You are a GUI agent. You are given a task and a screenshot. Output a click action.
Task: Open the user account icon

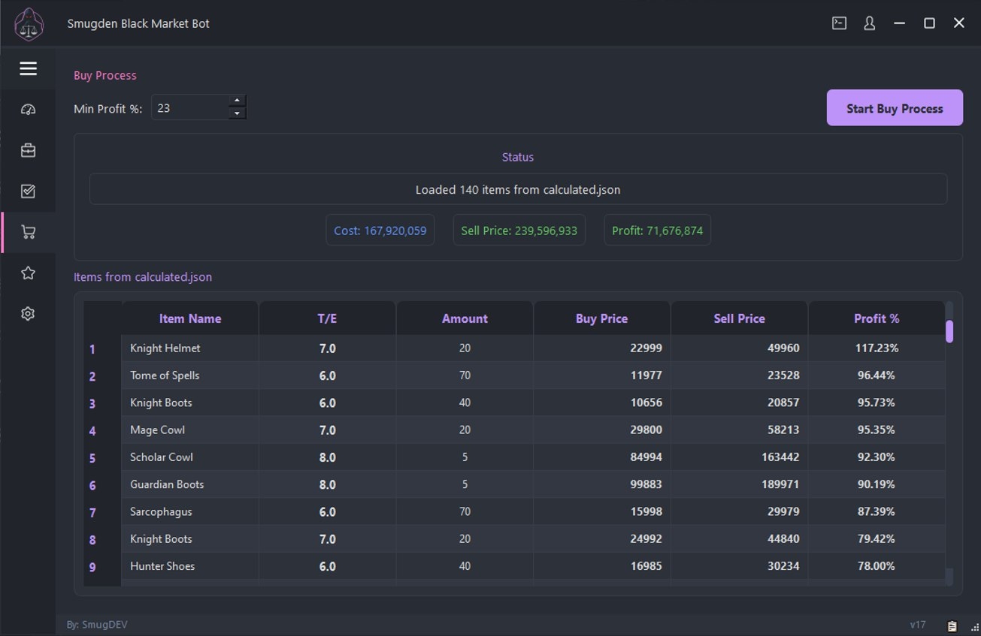point(868,23)
